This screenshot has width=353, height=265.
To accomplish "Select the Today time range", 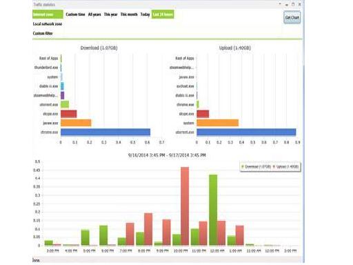I will tap(145, 14).
